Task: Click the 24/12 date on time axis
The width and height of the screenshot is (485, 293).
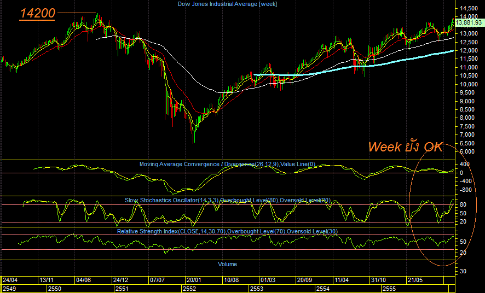Action: [120, 280]
